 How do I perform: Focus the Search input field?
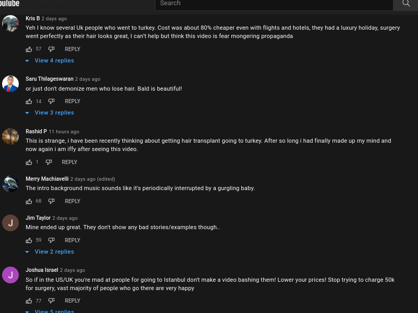point(274,4)
